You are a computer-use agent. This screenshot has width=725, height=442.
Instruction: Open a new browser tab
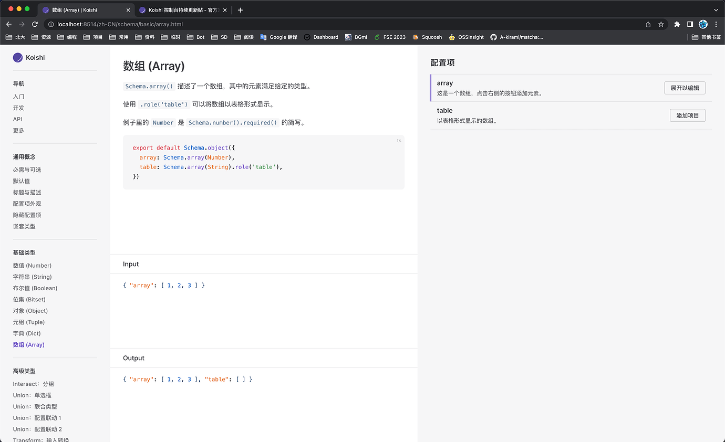point(240,10)
